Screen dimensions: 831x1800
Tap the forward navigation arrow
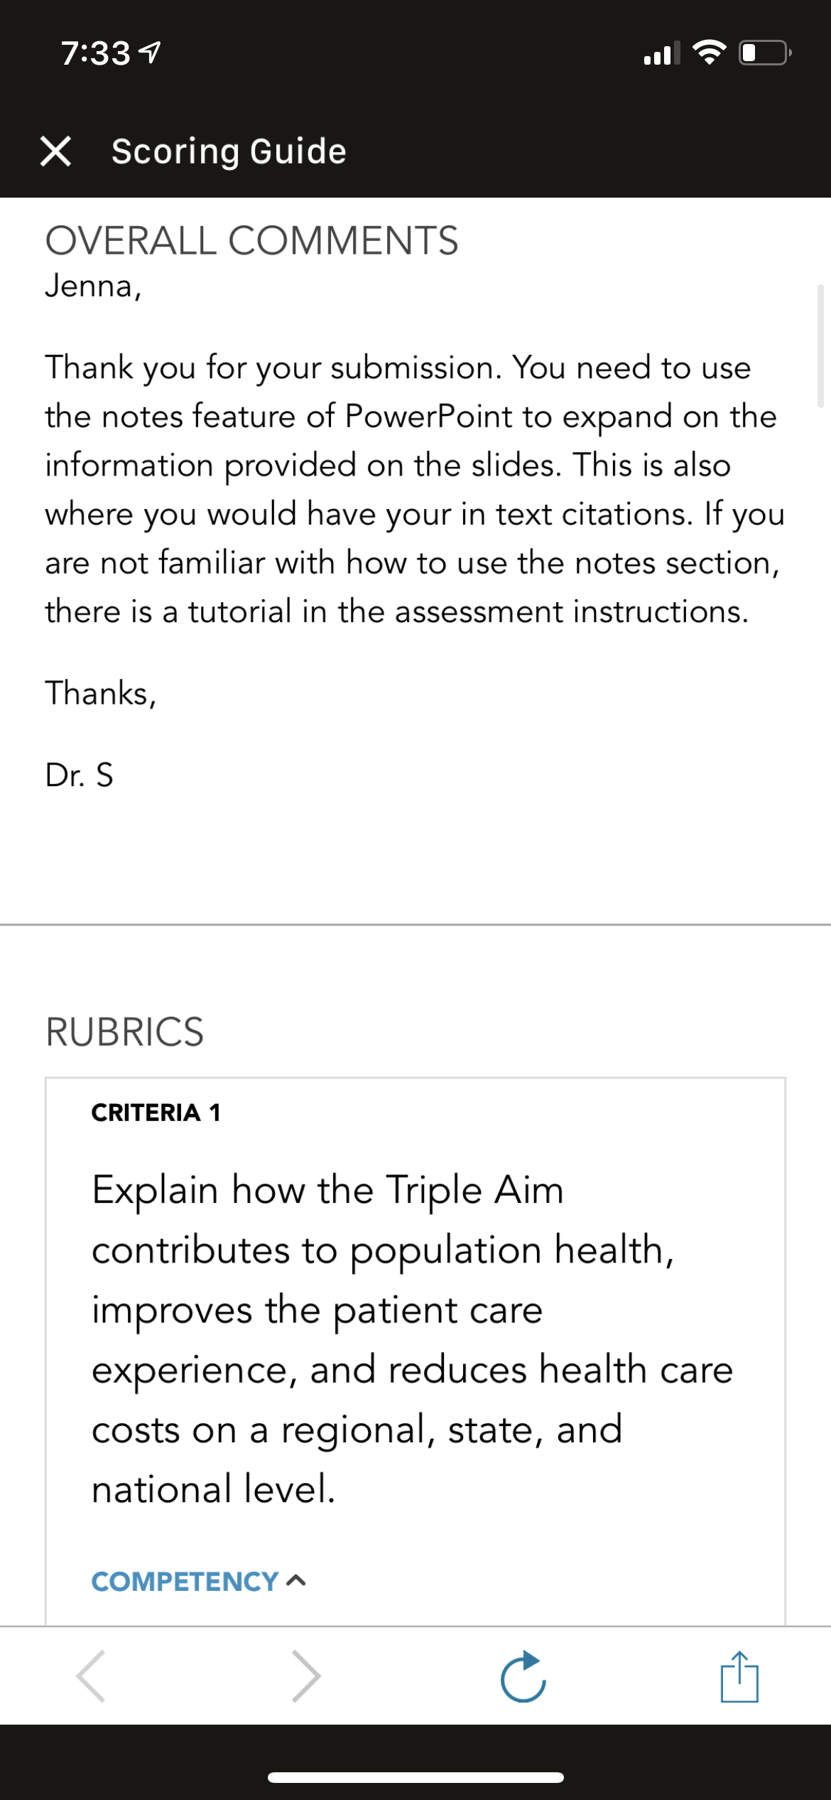tap(305, 1676)
